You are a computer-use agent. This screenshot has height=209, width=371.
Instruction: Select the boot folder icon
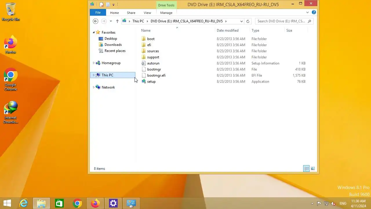pyautogui.click(x=144, y=39)
